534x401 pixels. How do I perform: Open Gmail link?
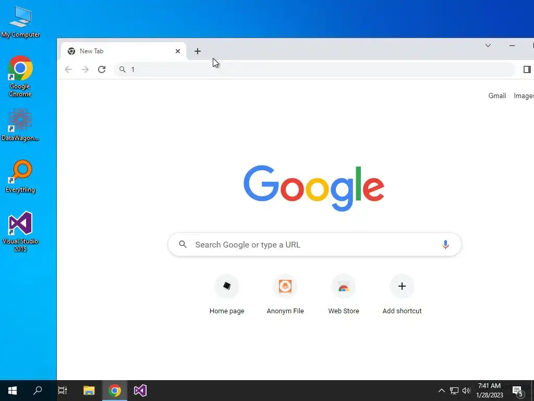coord(497,96)
